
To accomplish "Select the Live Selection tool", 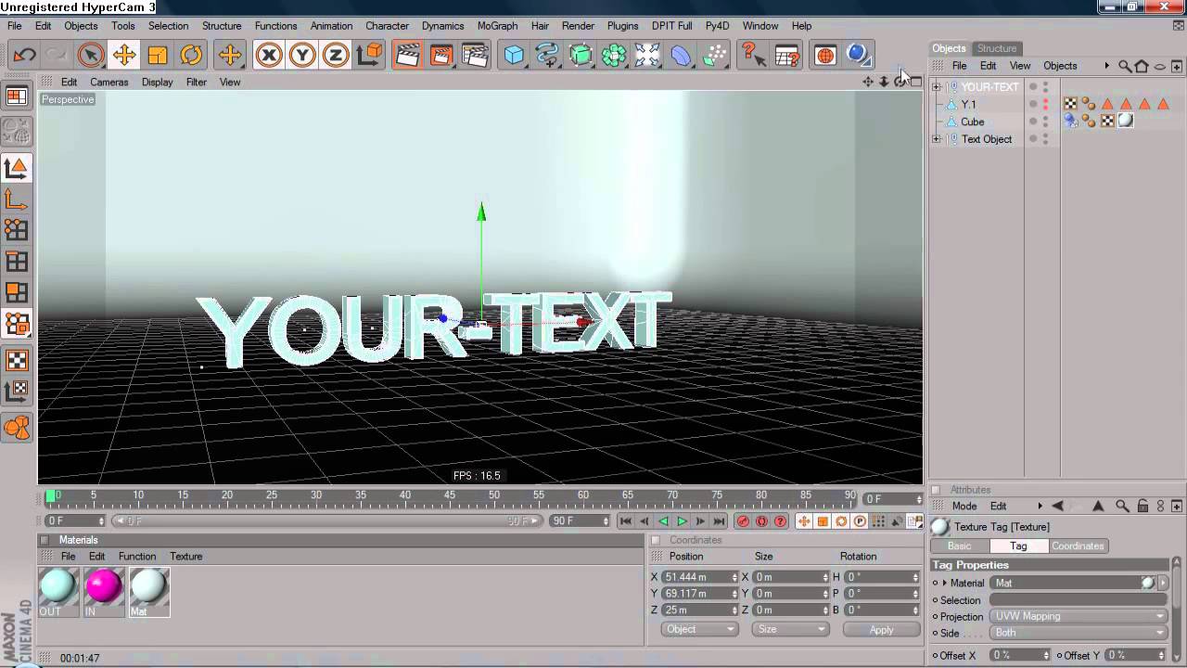I will [x=90, y=56].
